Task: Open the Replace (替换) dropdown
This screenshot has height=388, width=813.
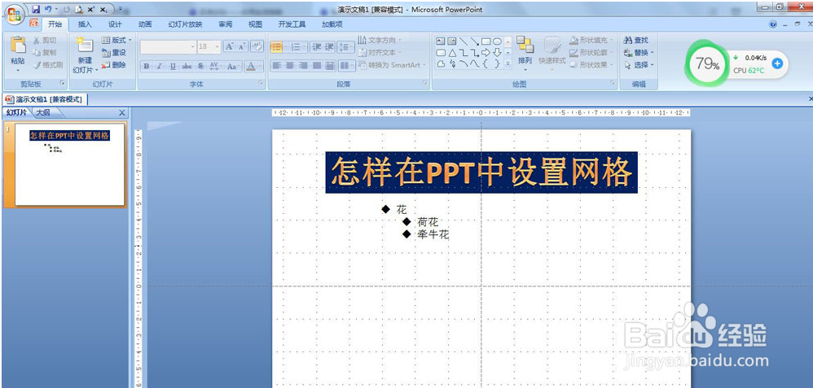Action: pyautogui.click(x=639, y=52)
